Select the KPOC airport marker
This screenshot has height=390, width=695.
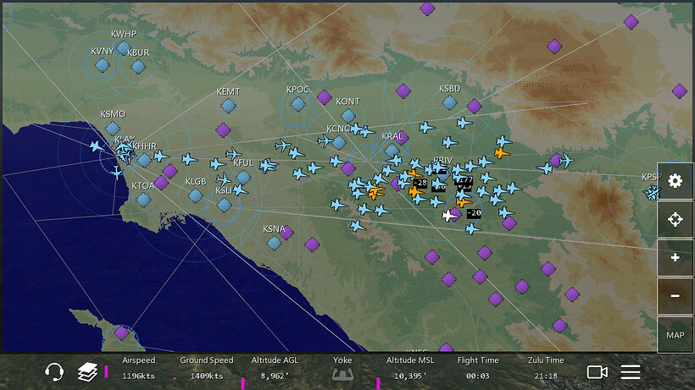297,104
